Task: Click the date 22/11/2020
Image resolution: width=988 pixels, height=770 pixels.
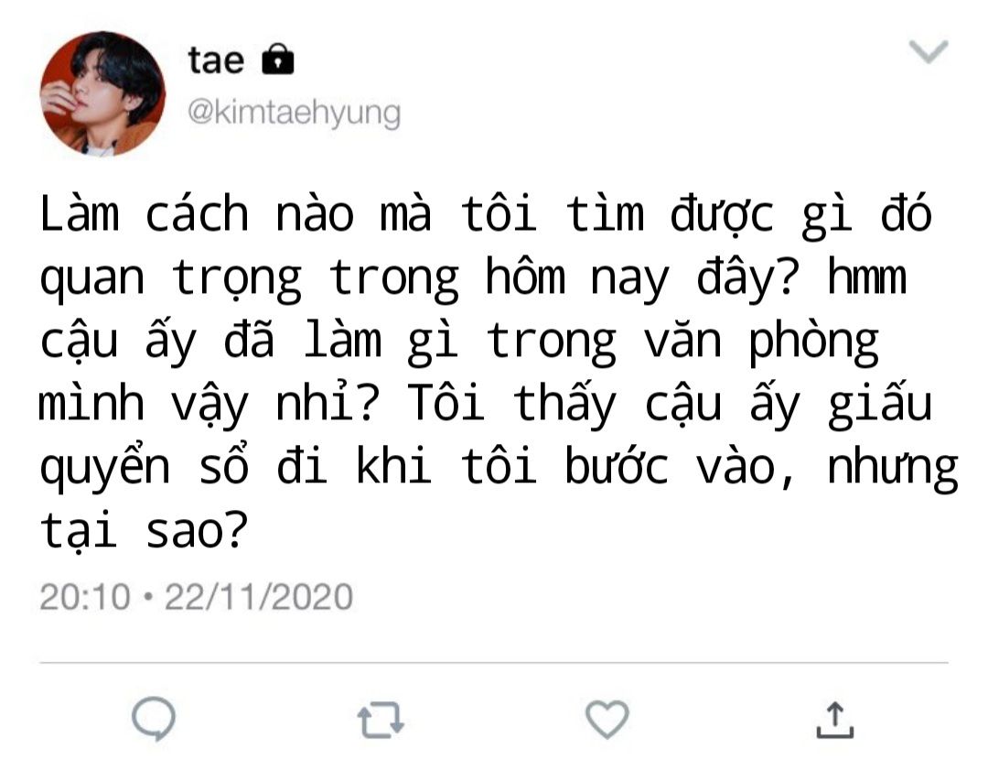Action: coord(258,597)
